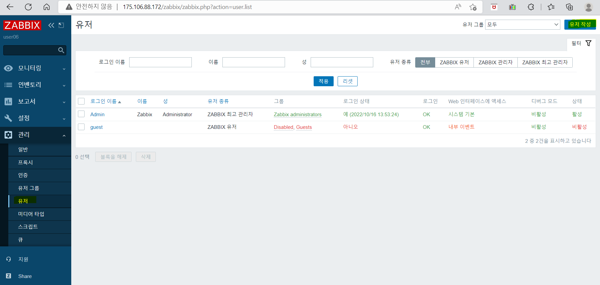Open the browser profile avatar
The height and width of the screenshot is (285, 600).
[589, 7]
